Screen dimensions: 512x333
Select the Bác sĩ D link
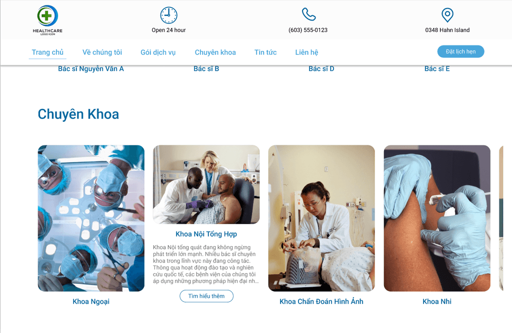[321, 69]
